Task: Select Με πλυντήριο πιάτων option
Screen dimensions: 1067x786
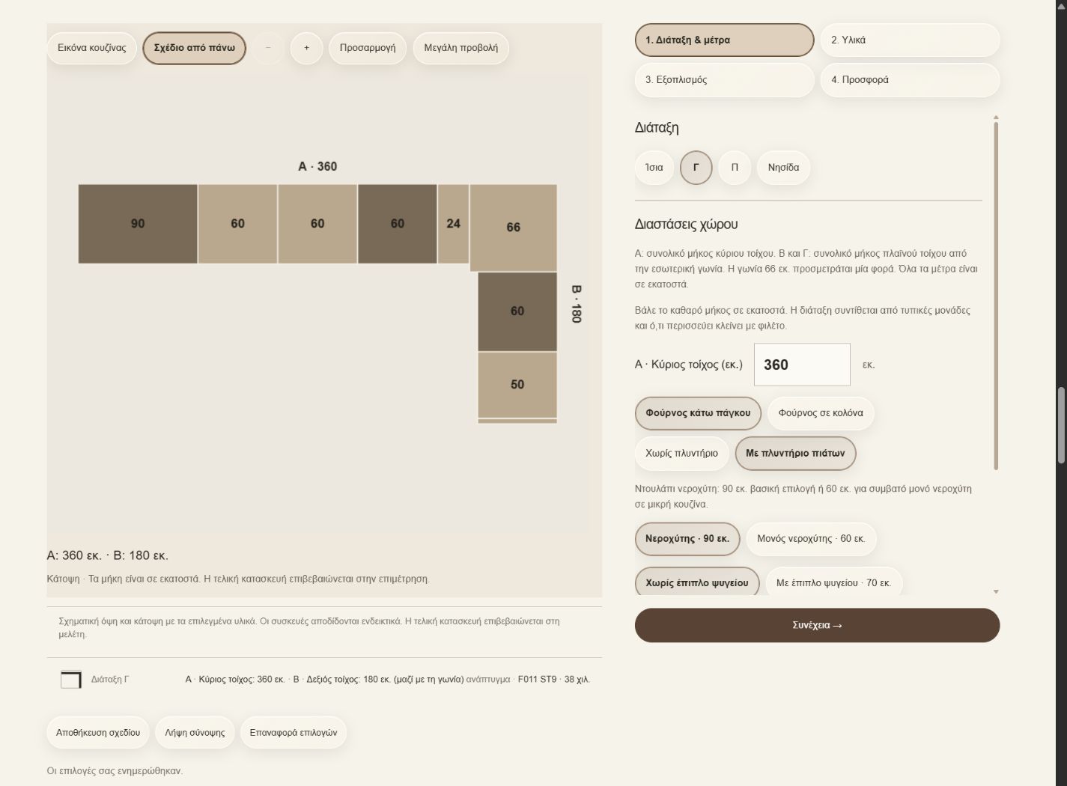Action: pos(795,454)
